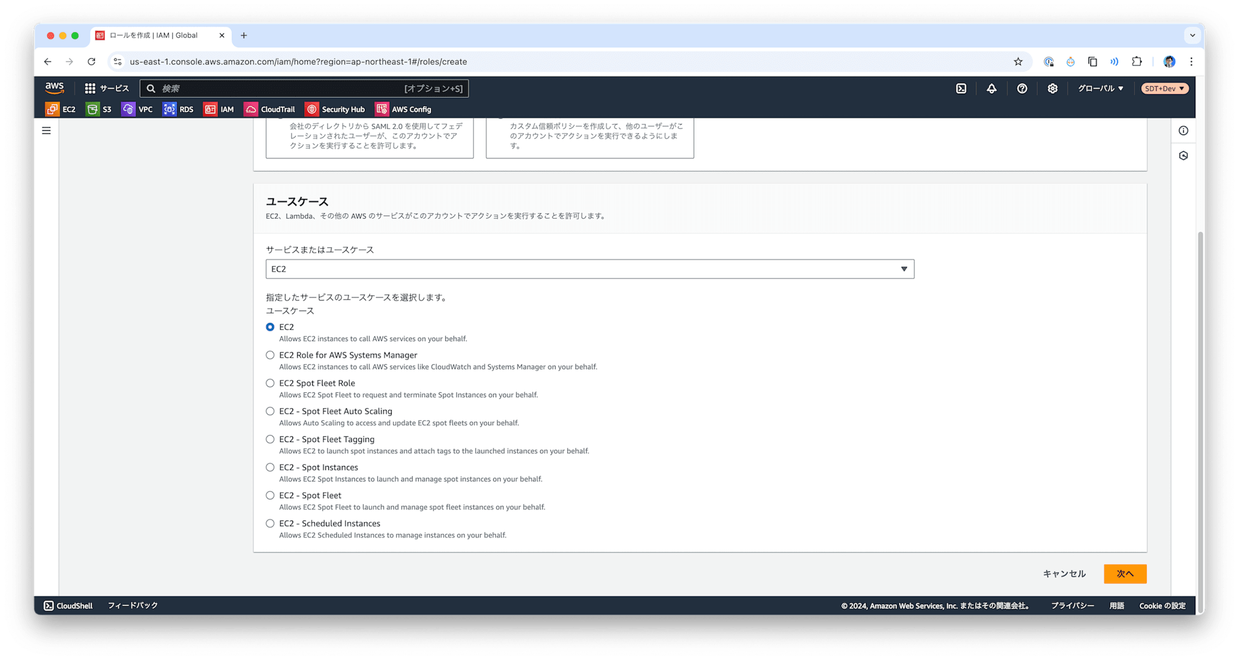Open RDS shortcut in favorites bar
The image size is (1239, 660).
click(x=178, y=109)
